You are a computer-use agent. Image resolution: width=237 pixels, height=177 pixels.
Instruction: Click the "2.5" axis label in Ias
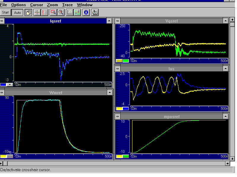(x=122, y=73)
